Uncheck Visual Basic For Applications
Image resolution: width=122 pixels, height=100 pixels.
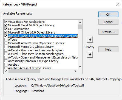coord(6,22)
